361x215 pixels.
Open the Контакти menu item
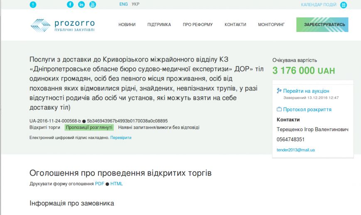tap(235, 24)
